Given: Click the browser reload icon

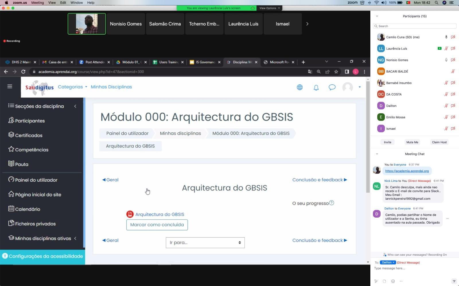Looking at the screenshot, I should pos(23,72).
